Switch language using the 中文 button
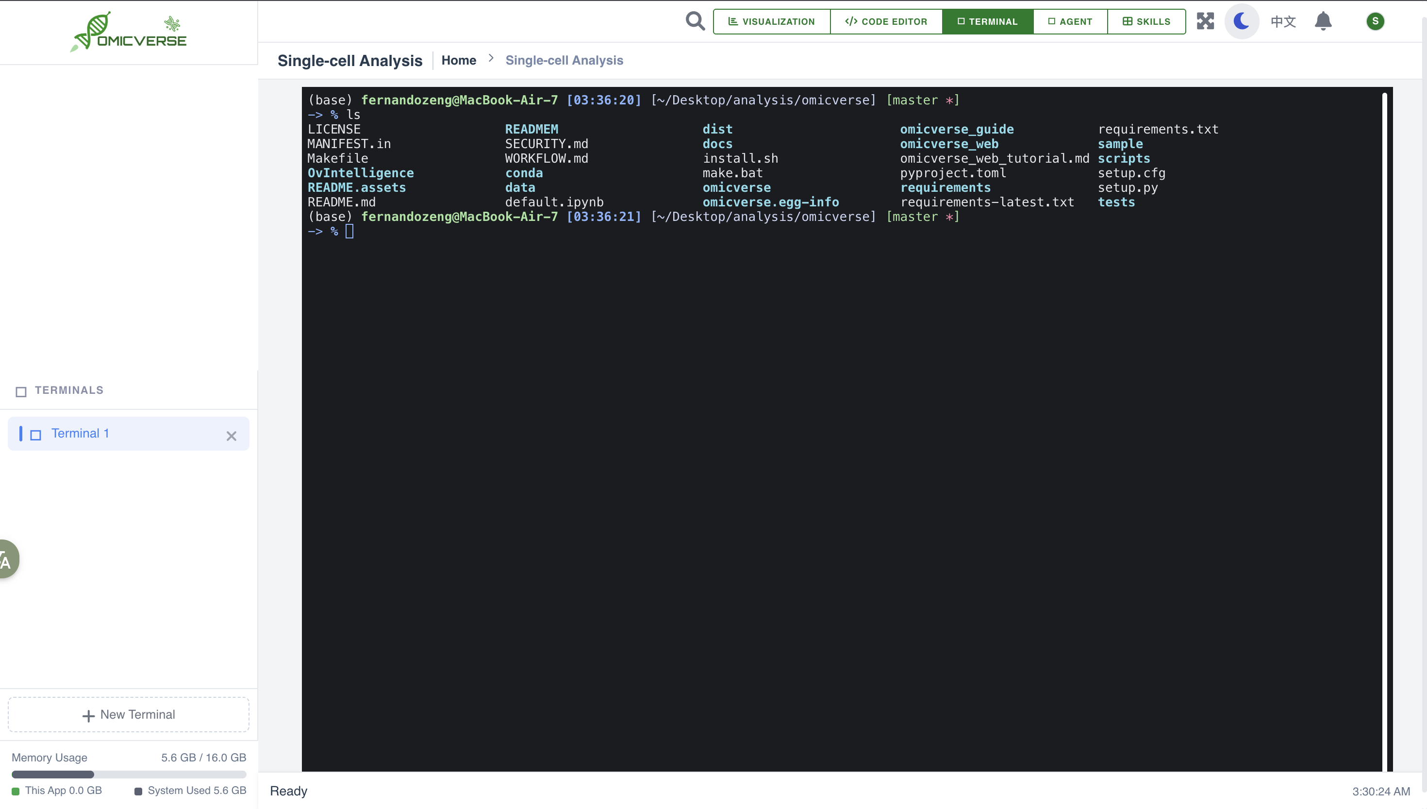This screenshot has width=1427, height=809. (x=1283, y=22)
